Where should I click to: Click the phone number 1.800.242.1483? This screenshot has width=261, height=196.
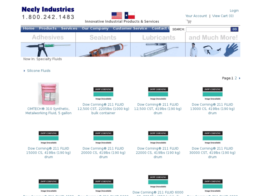click(x=48, y=17)
